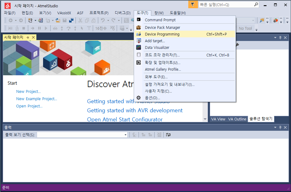Screen dimensions: 291x192
Task: Click inside the Quick Launch search field
Action: click(226, 5)
